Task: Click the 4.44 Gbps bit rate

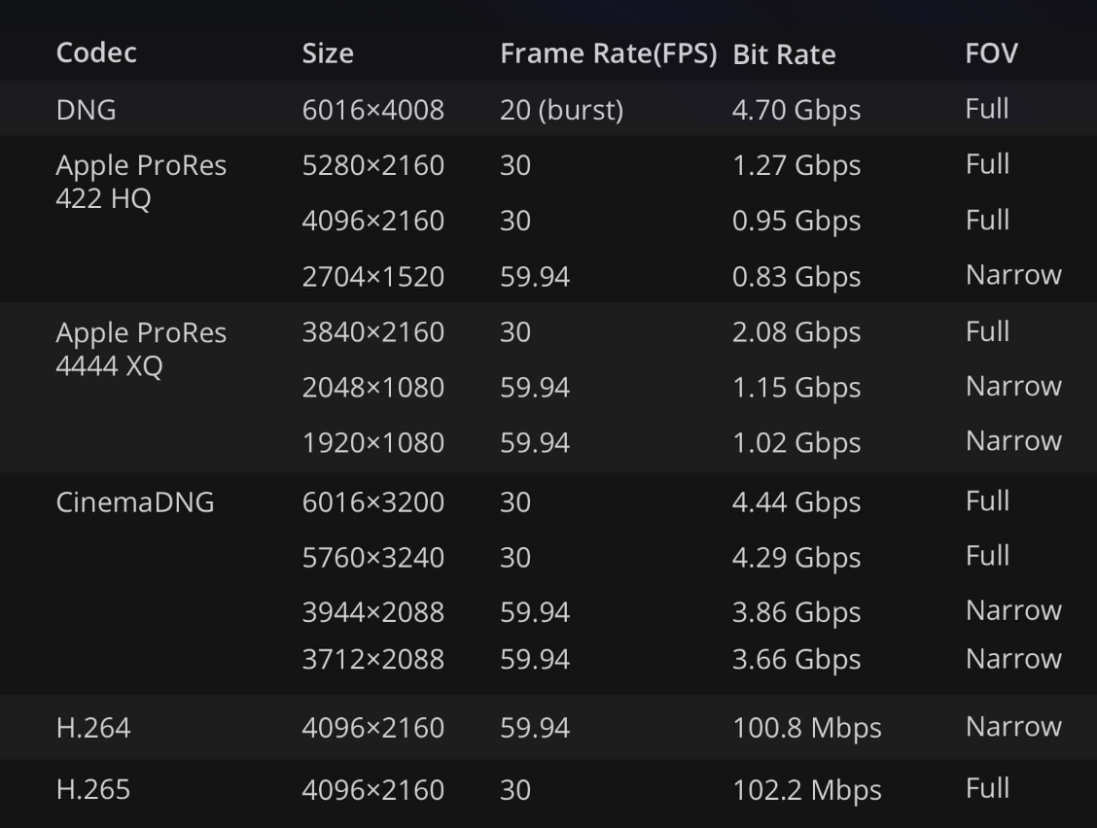Action: (x=796, y=502)
